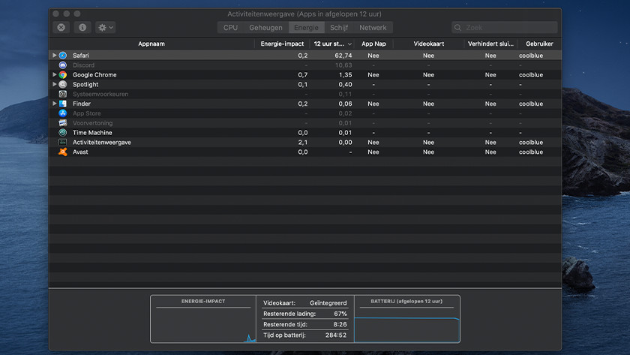Click Videokaart Geïntegreerd value
The width and height of the screenshot is (630, 355).
pyautogui.click(x=328, y=303)
